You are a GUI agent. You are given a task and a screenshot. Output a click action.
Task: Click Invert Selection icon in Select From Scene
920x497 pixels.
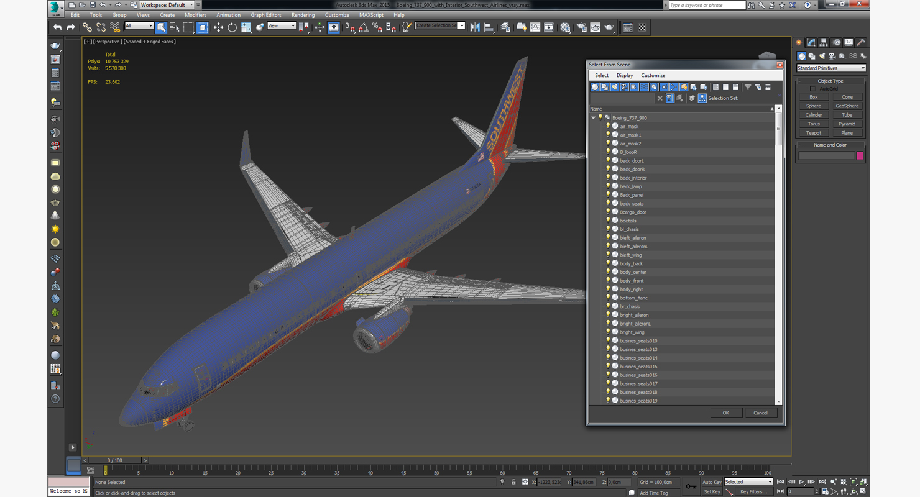click(735, 87)
